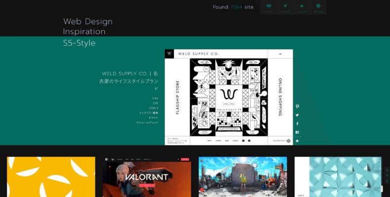This screenshot has height=197, width=390.
Task: Open the WELD SUPPLY CO. featured screenshot
Action: (229, 97)
